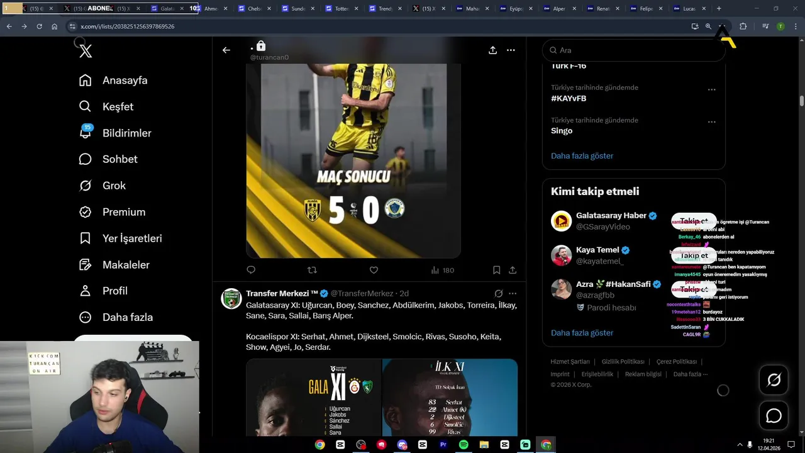Open Premiere Pro from taskbar

pos(443,445)
